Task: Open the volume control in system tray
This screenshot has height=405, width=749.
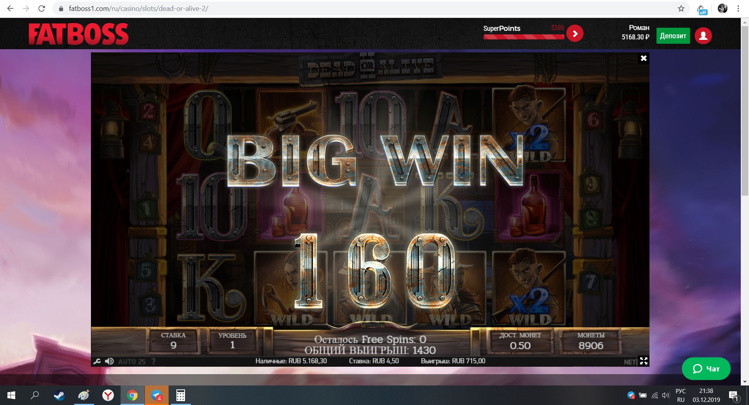Action: (666, 396)
